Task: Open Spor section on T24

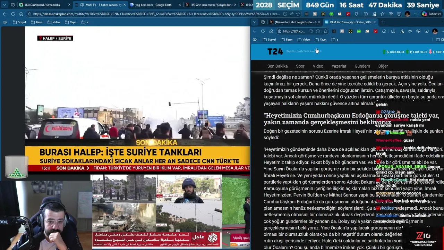Action: (300, 66)
